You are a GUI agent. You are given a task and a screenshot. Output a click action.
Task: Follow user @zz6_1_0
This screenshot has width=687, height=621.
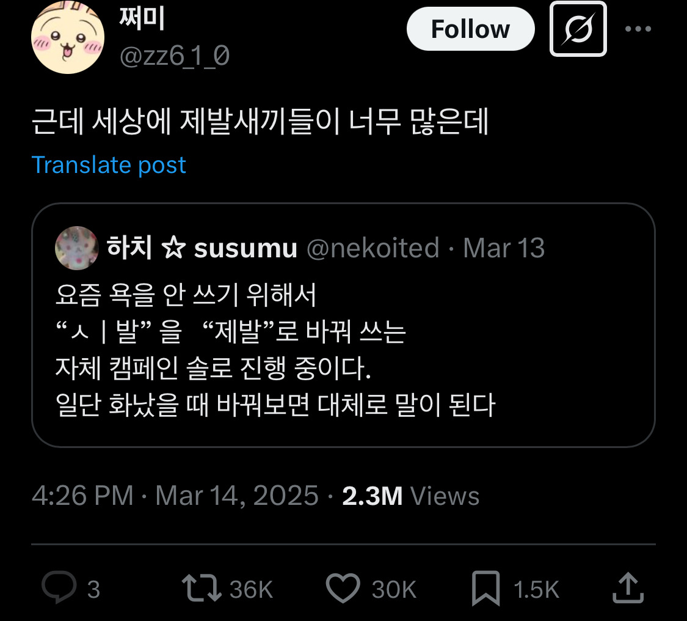tap(470, 28)
